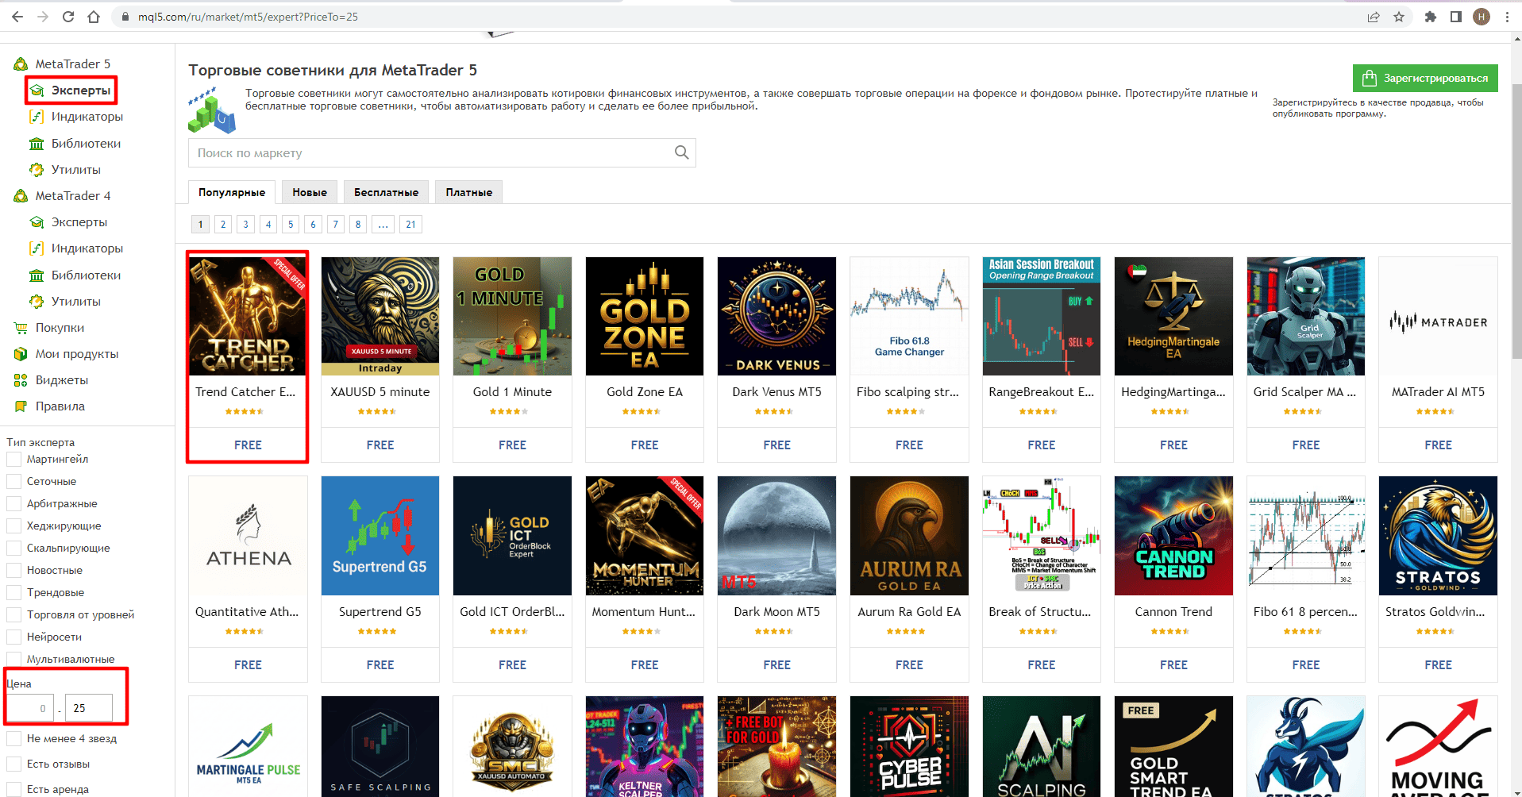Viewport: 1522px width, 797px height.
Task: Toggle the browser side panel icon
Action: (1456, 17)
